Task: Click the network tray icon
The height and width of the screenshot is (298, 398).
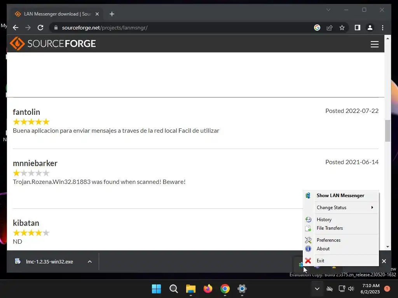Action: click(x=342, y=289)
